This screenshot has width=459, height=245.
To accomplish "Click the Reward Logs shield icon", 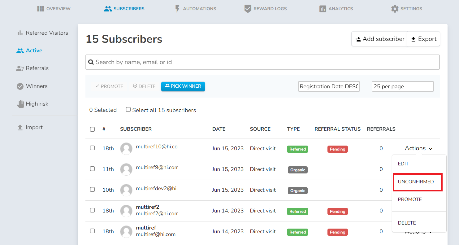I will pyautogui.click(x=248, y=9).
